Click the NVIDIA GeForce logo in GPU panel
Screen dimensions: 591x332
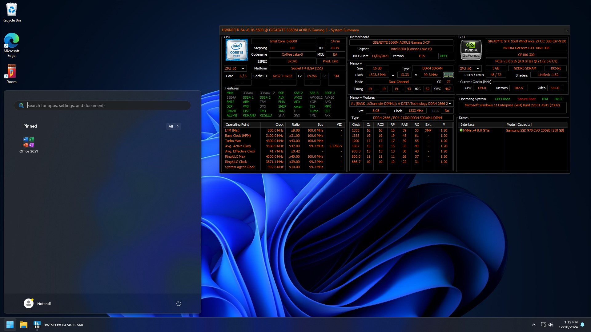[x=471, y=49]
